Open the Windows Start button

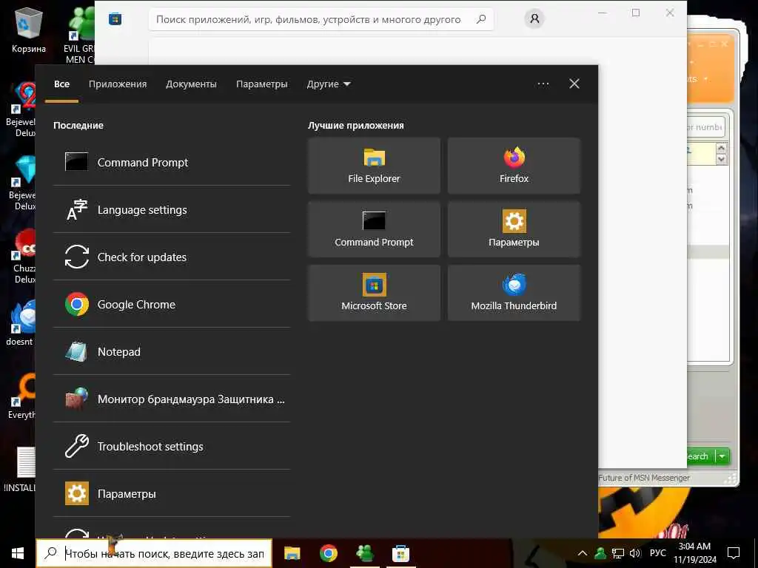pos(18,553)
